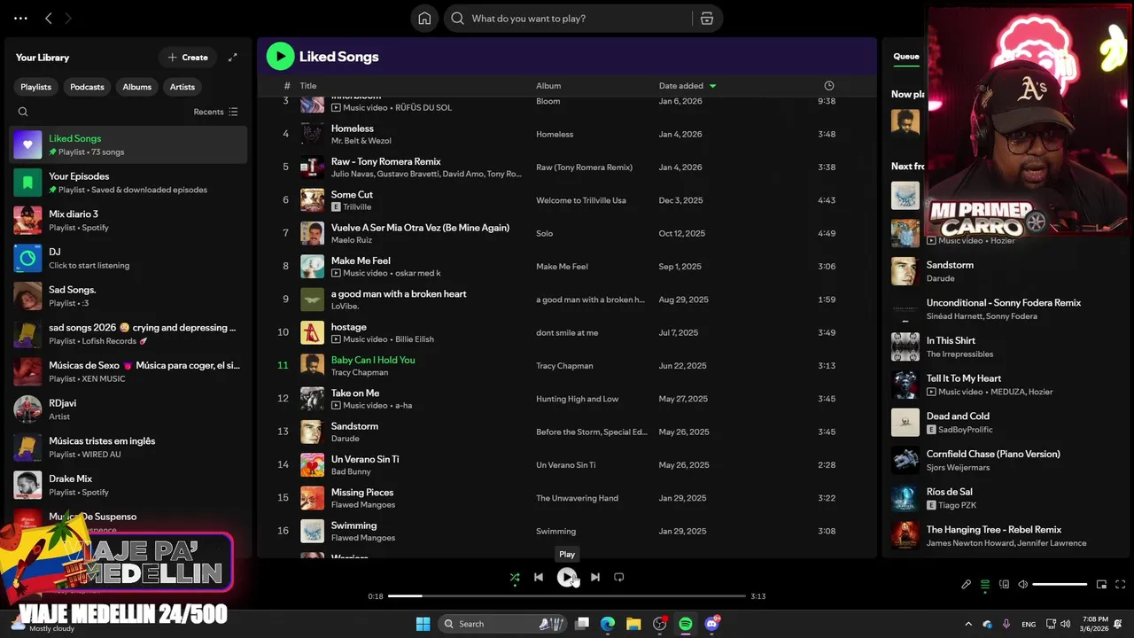This screenshot has height=638, width=1134.
Task: Click the three-dots app menu
Action: click(20, 18)
